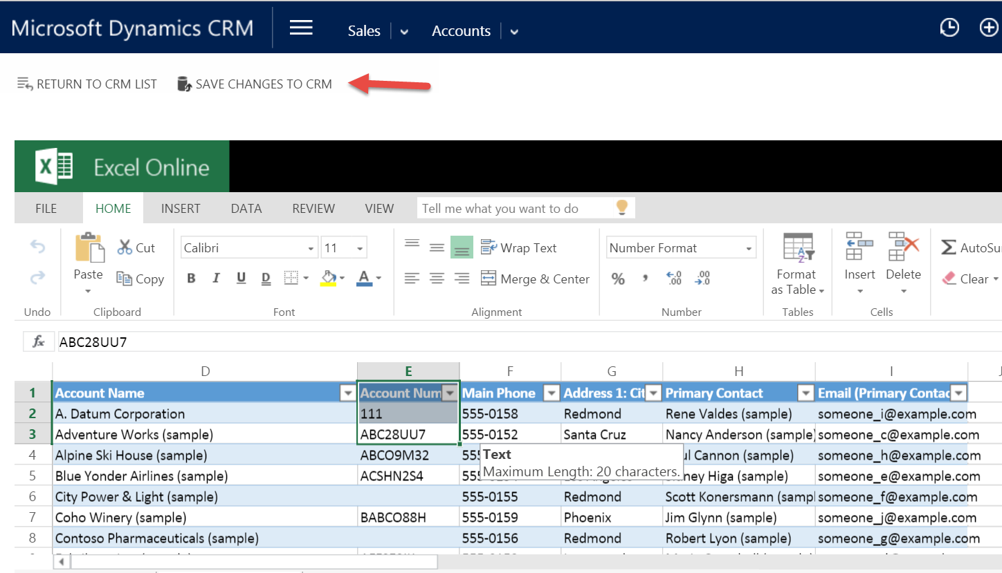This screenshot has width=1002, height=573.
Task: Toggle Wrap Text for selected cell
Action: coord(520,247)
